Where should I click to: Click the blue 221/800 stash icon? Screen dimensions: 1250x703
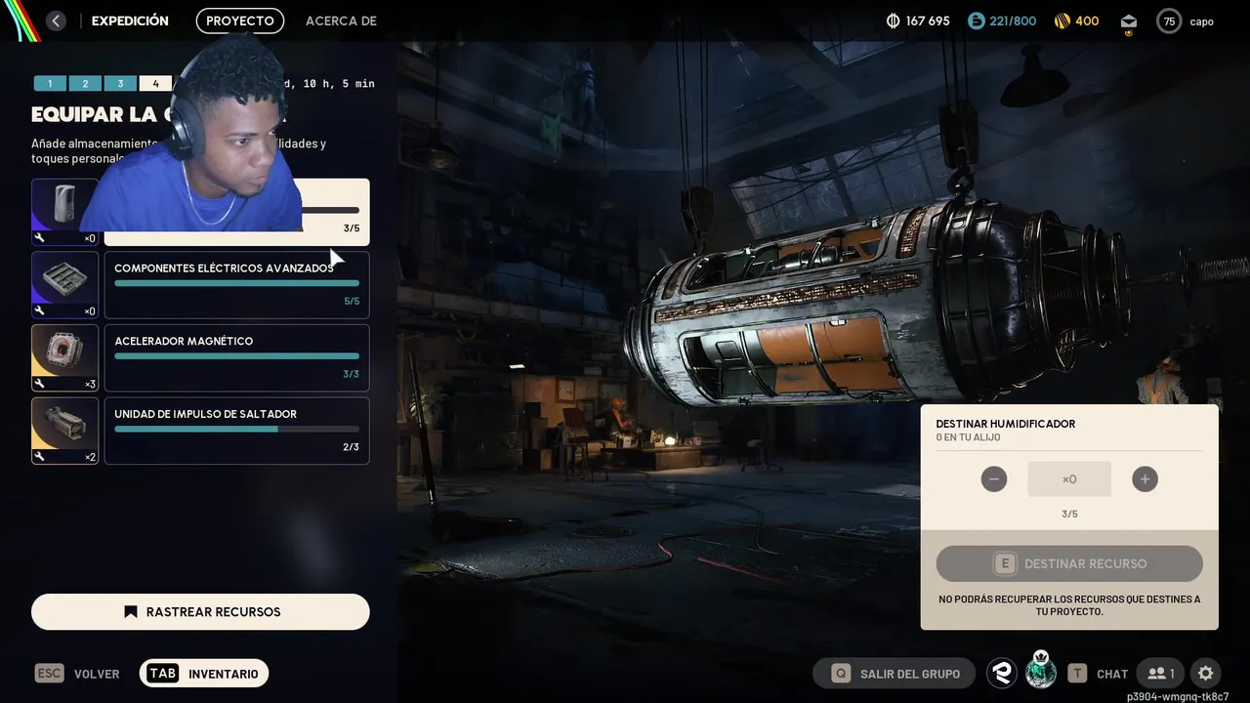[977, 21]
